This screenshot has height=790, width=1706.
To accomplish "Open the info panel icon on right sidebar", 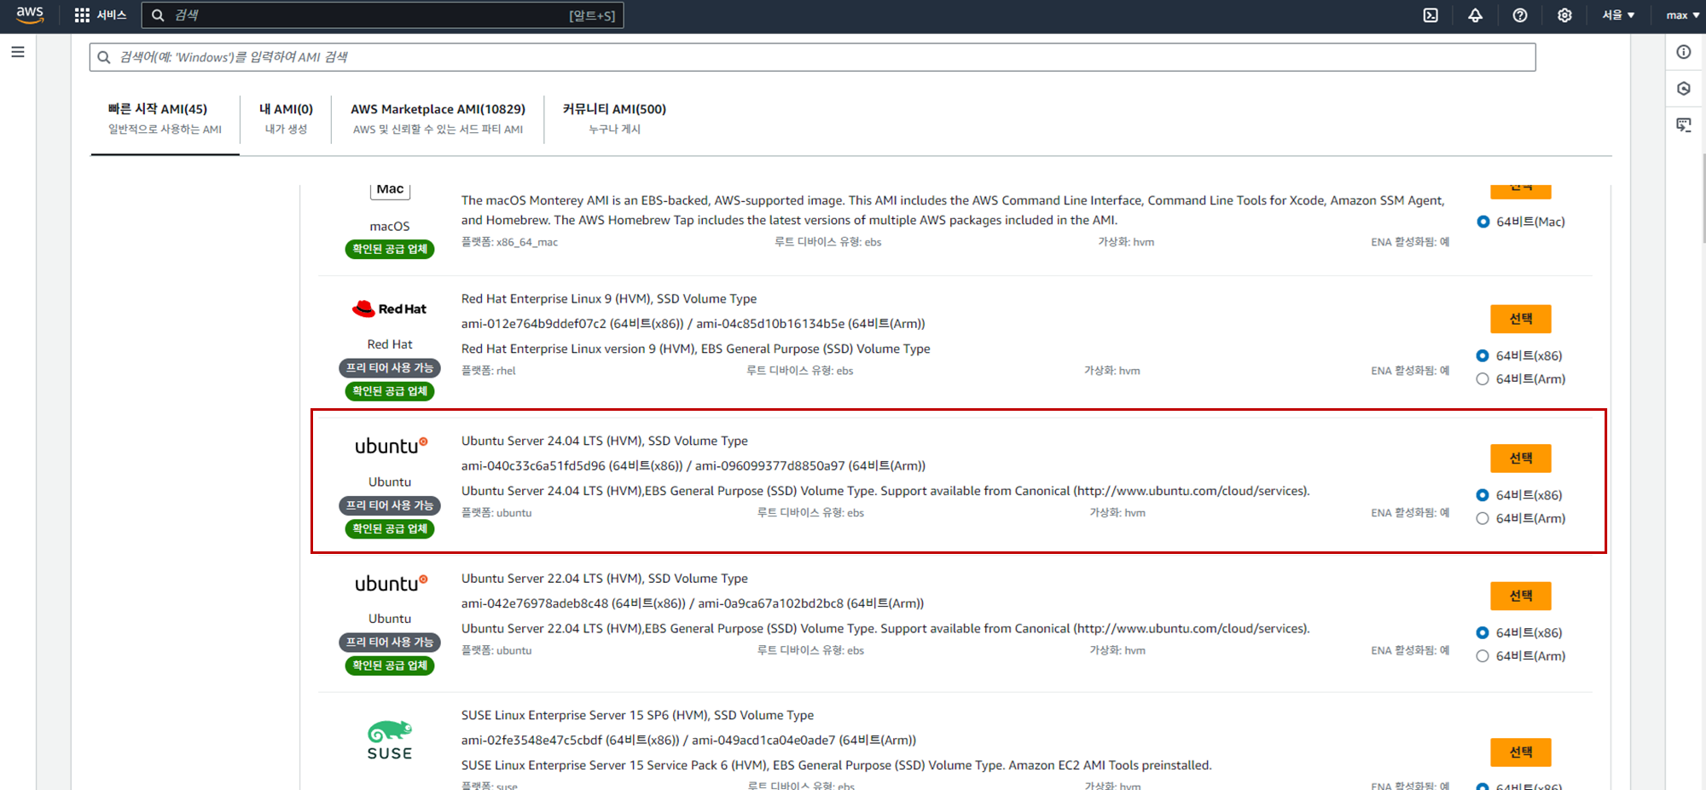I will [1684, 52].
